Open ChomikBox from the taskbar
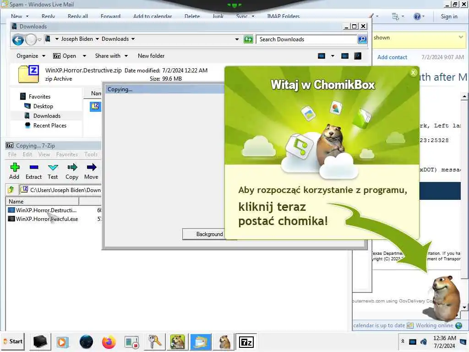 point(178,342)
